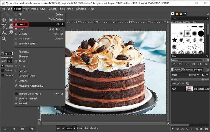Select the Move tool in toolbox
The width and height of the screenshot is (210, 132).
[x=4, y=20]
